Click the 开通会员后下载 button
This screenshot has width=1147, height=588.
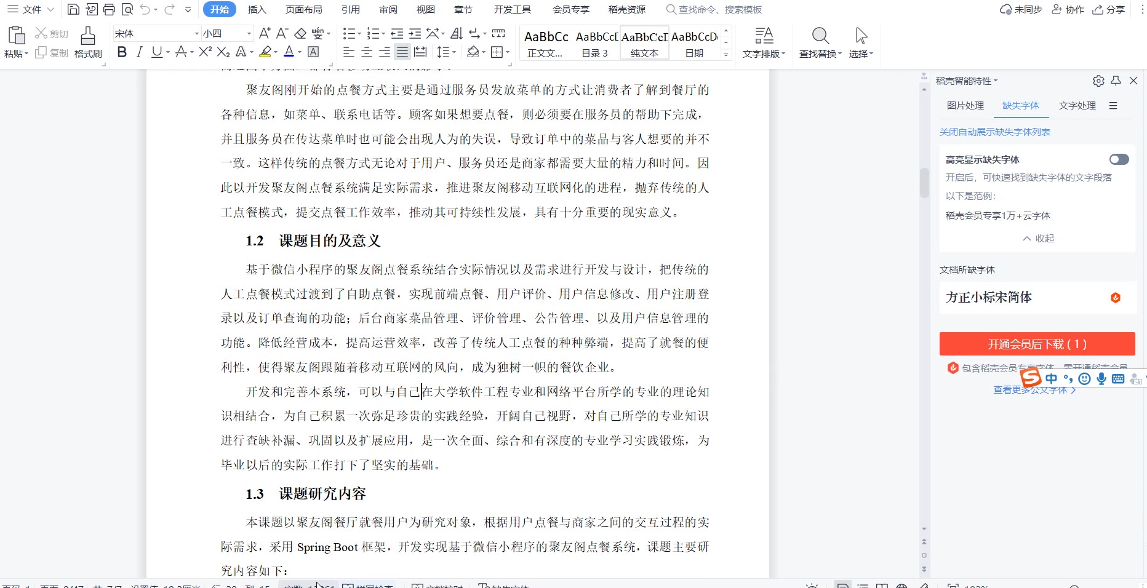tap(1037, 344)
